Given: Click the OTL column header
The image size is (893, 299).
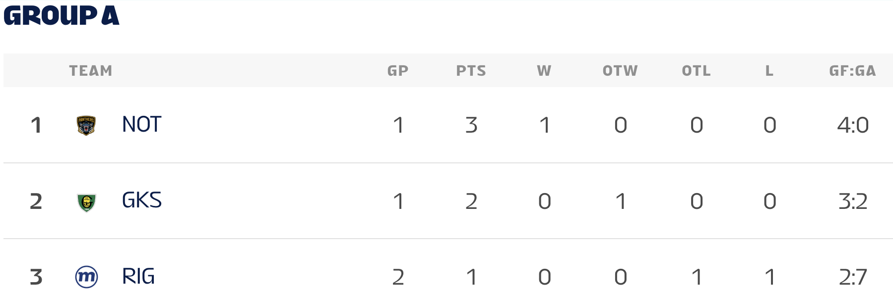Looking at the screenshot, I should coord(696,71).
